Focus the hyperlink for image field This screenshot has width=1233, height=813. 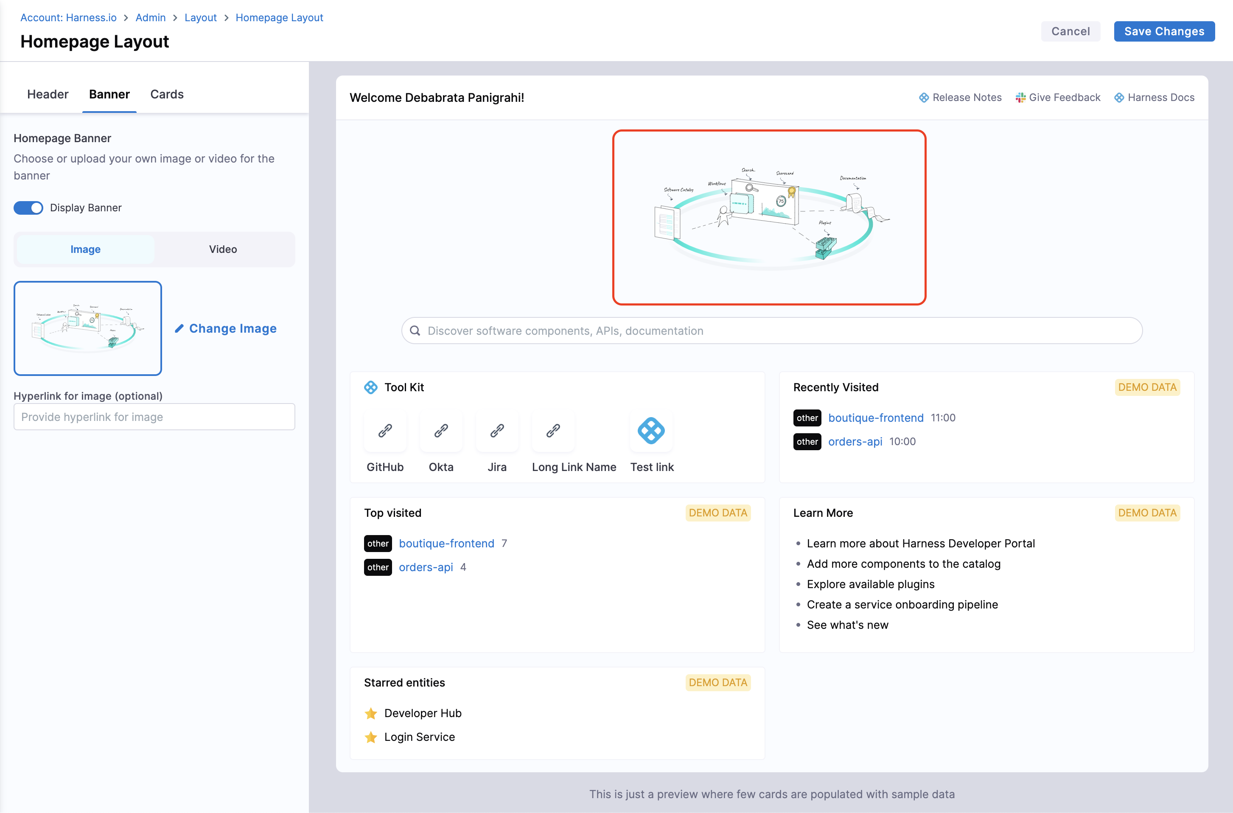pyautogui.click(x=154, y=417)
